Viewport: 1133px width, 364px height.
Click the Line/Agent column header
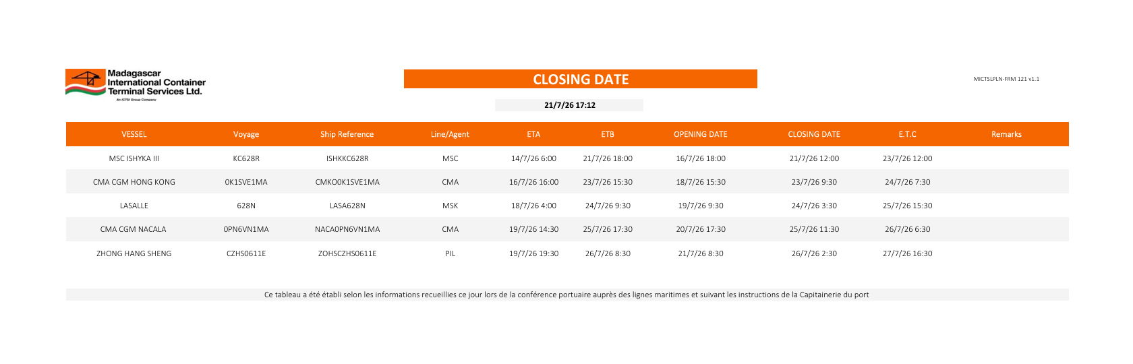pos(450,134)
